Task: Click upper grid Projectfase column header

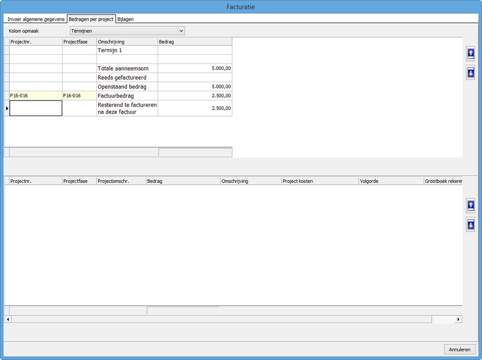Action: pos(79,41)
